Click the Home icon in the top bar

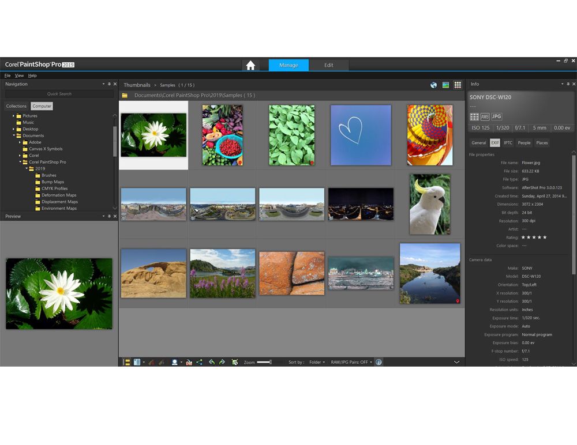click(250, 66)
